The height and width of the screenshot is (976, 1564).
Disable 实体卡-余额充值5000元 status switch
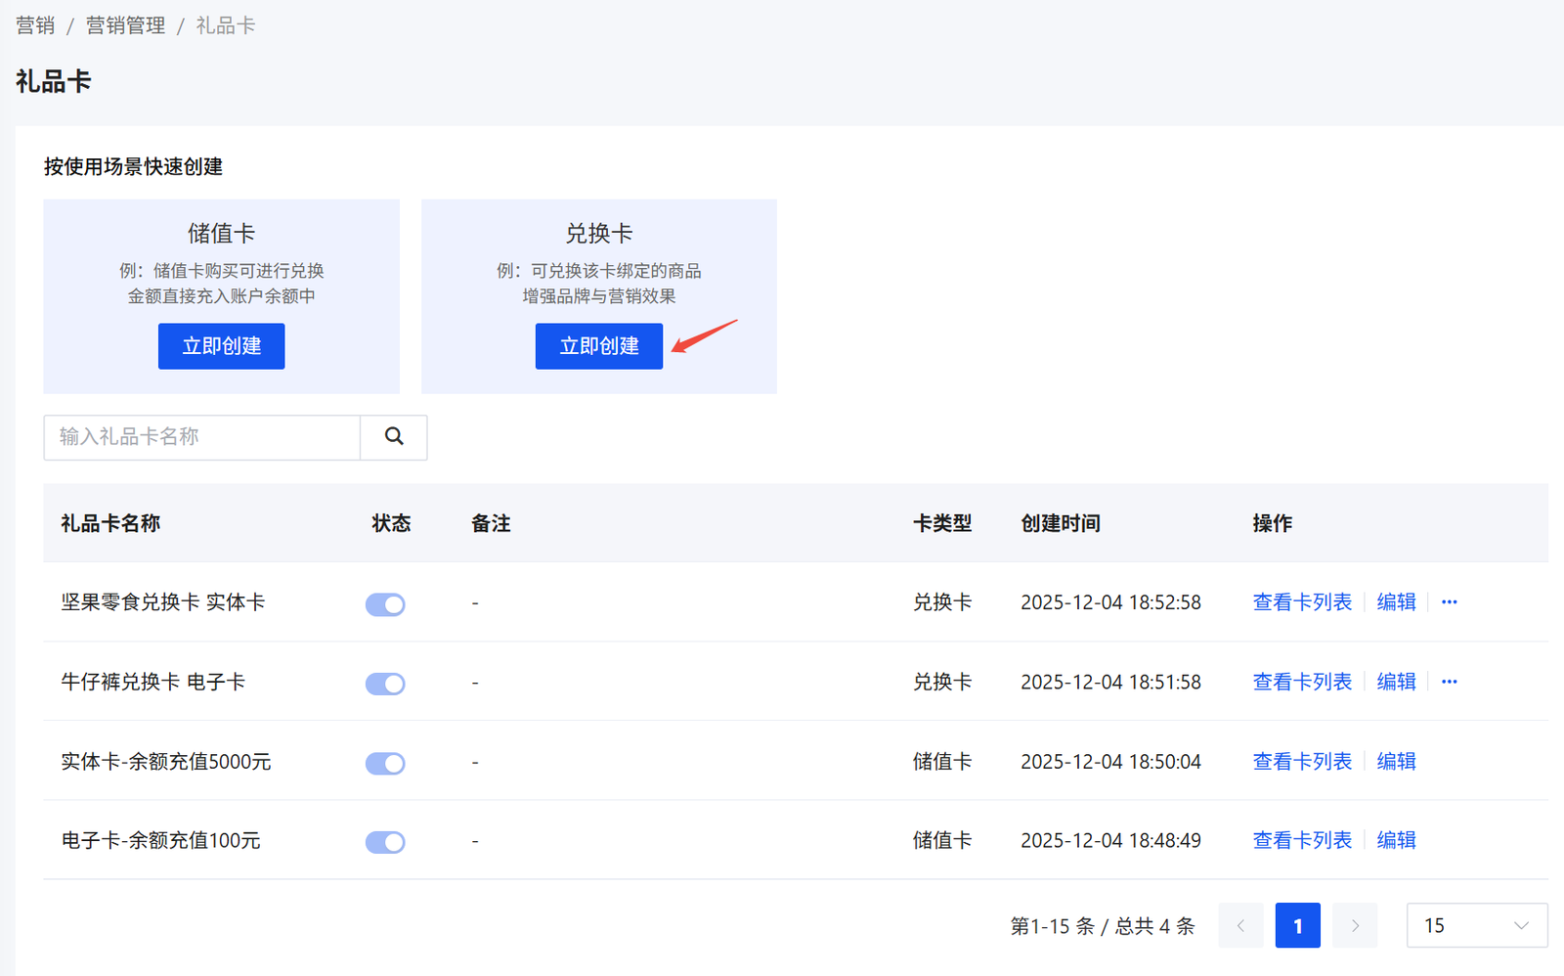pos(385,763)
